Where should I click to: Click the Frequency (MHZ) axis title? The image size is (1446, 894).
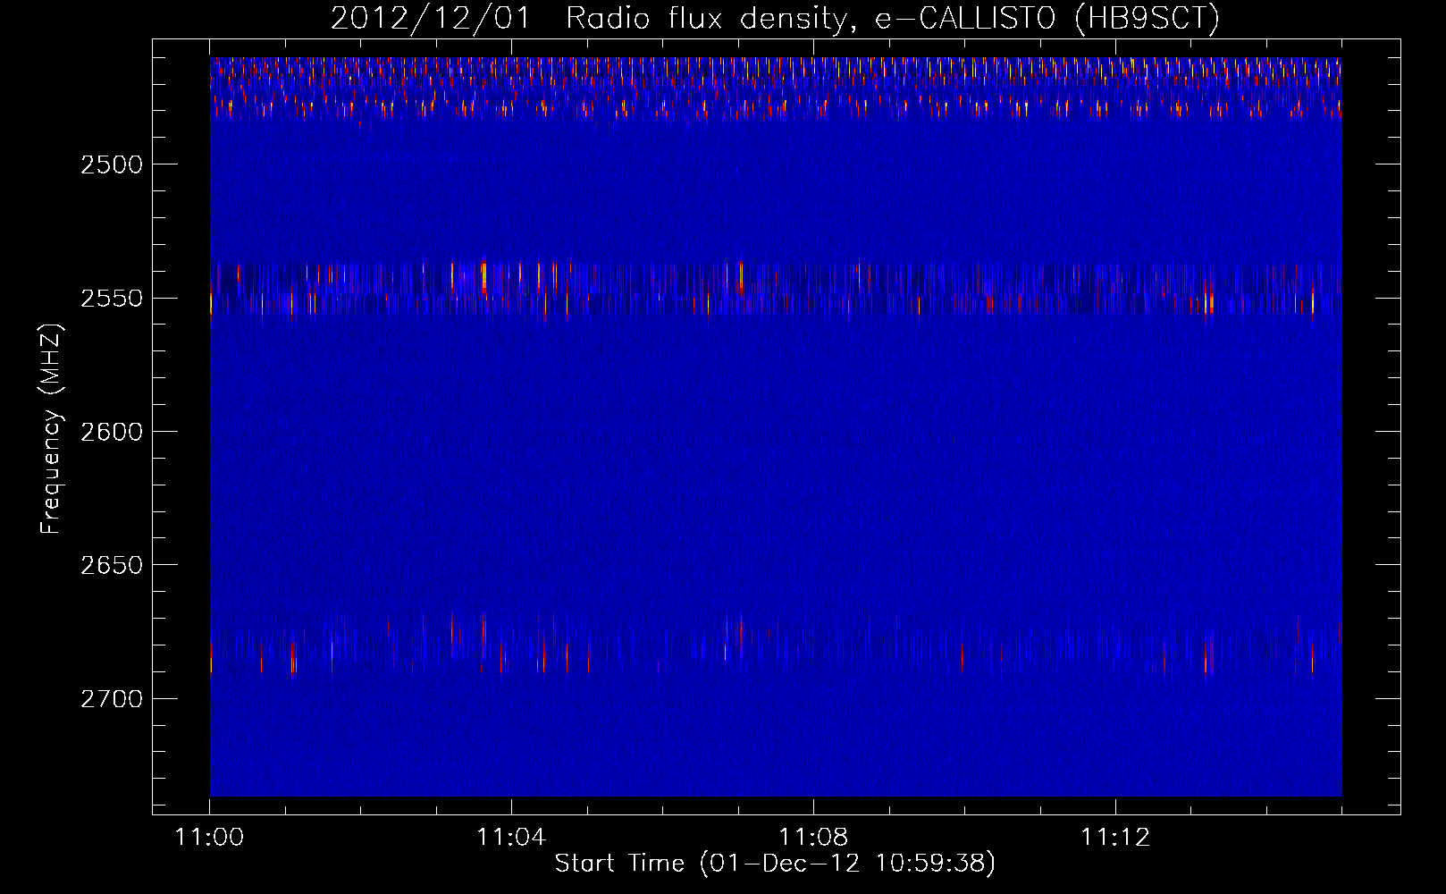(51, 429)
